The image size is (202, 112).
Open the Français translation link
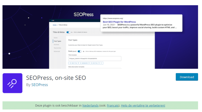(113, 105)
